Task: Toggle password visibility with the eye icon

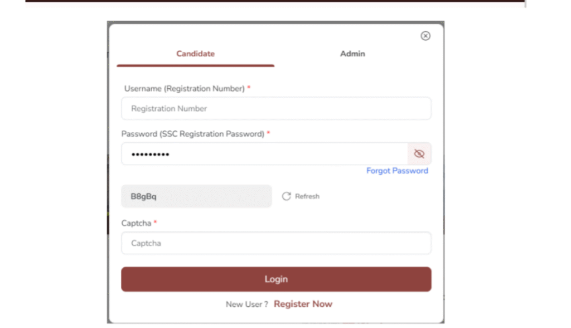Action: coord(419,154)
